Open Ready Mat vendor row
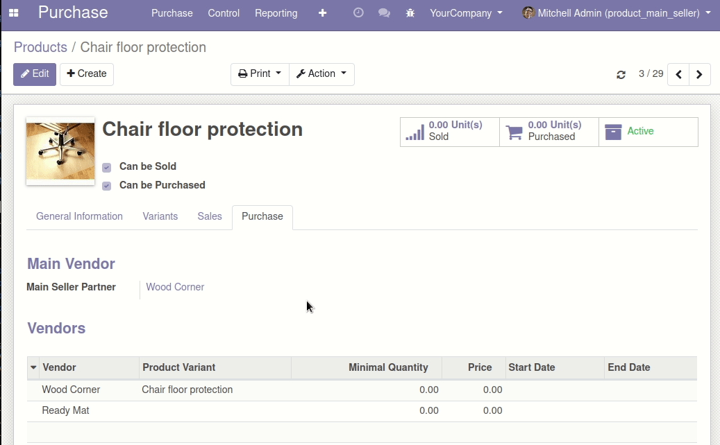The height and width of the screenshot is (445, 720). coord(362,411)
